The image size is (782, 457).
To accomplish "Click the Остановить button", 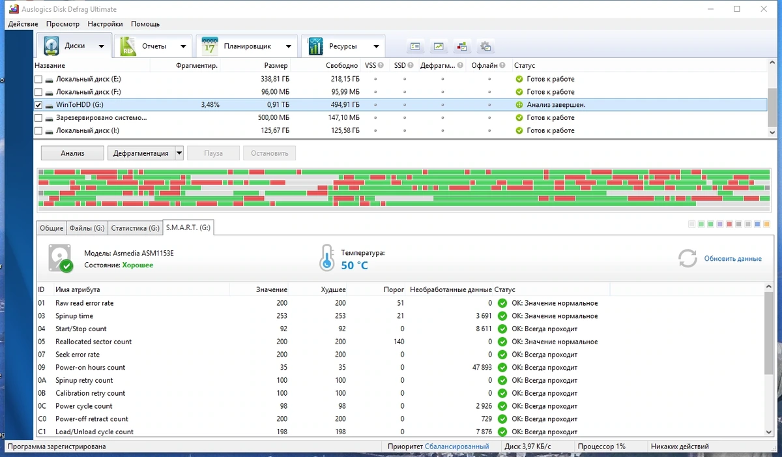I will pos(269,153).
